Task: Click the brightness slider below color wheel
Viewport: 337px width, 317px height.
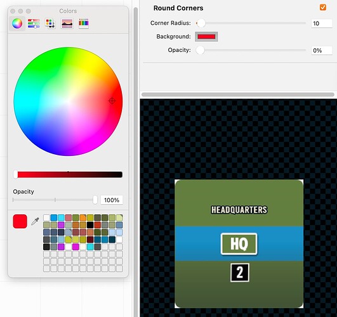Action: (68, 174)
